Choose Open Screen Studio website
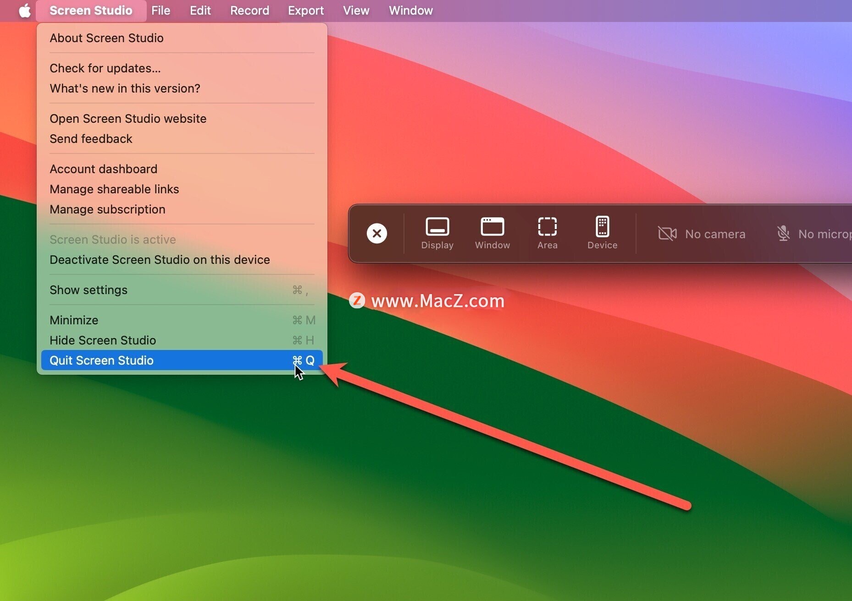The image size is (852, 601). pos(182,119)
